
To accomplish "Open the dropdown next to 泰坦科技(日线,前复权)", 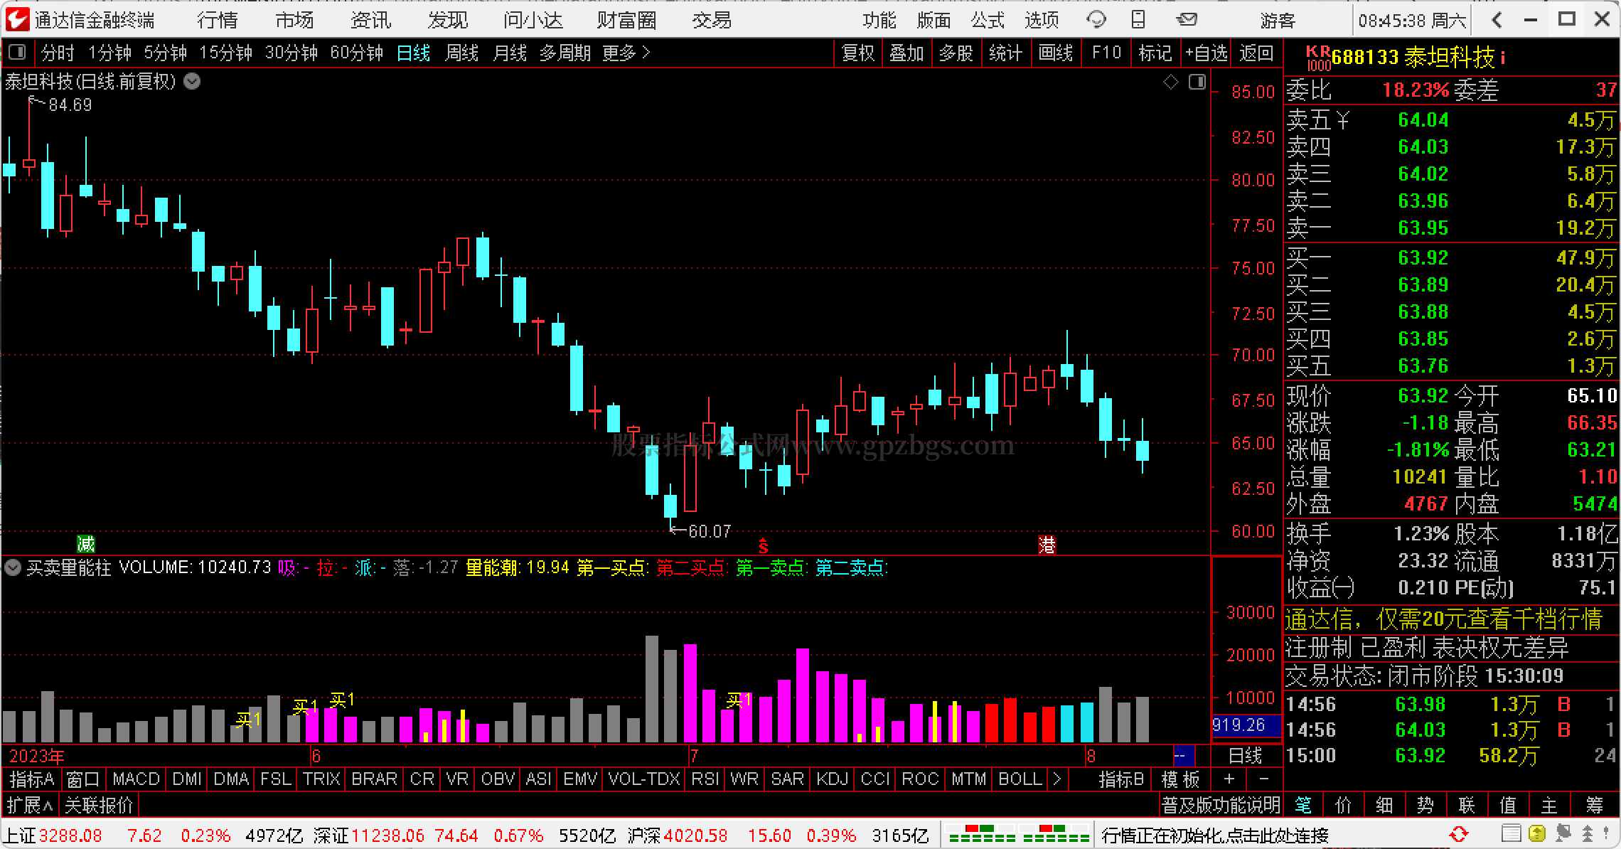I will click(x=192, y=82).
